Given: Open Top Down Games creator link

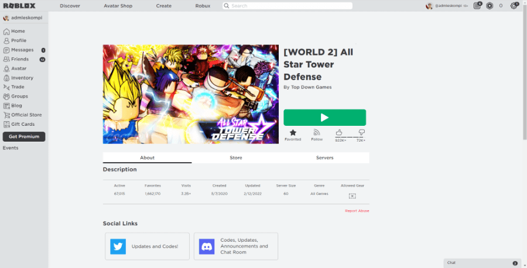Looking at the screenshot, I should point(312,87).
